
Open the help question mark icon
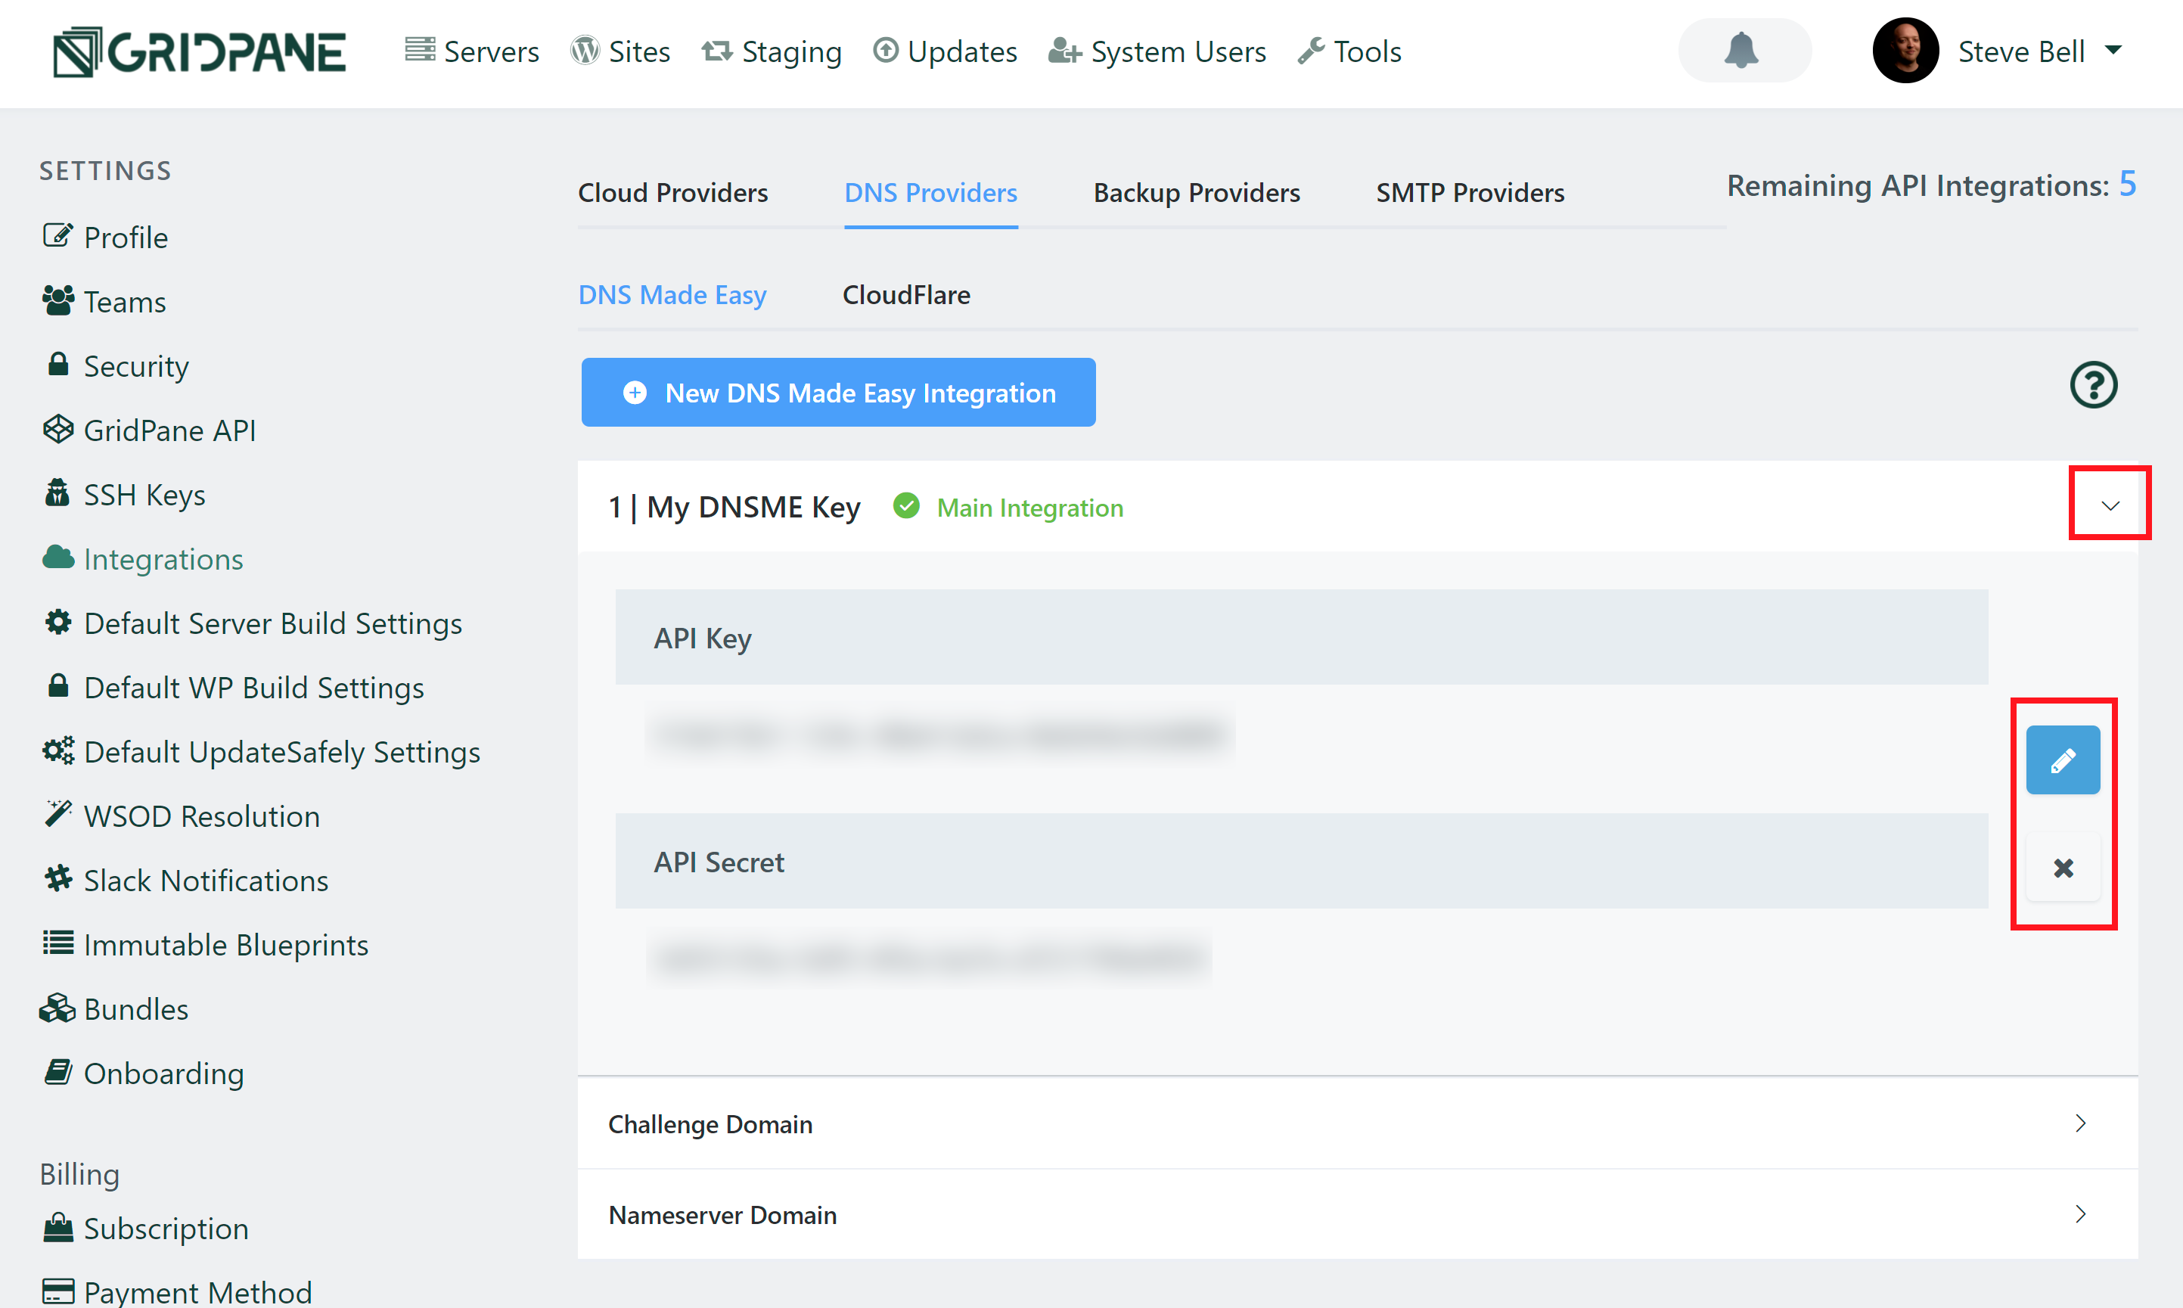click(x=2093, y=385)
